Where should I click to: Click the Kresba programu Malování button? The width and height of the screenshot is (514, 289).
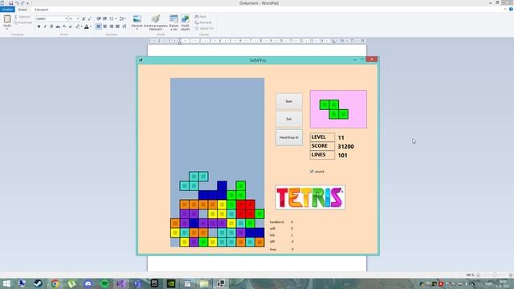156,22
